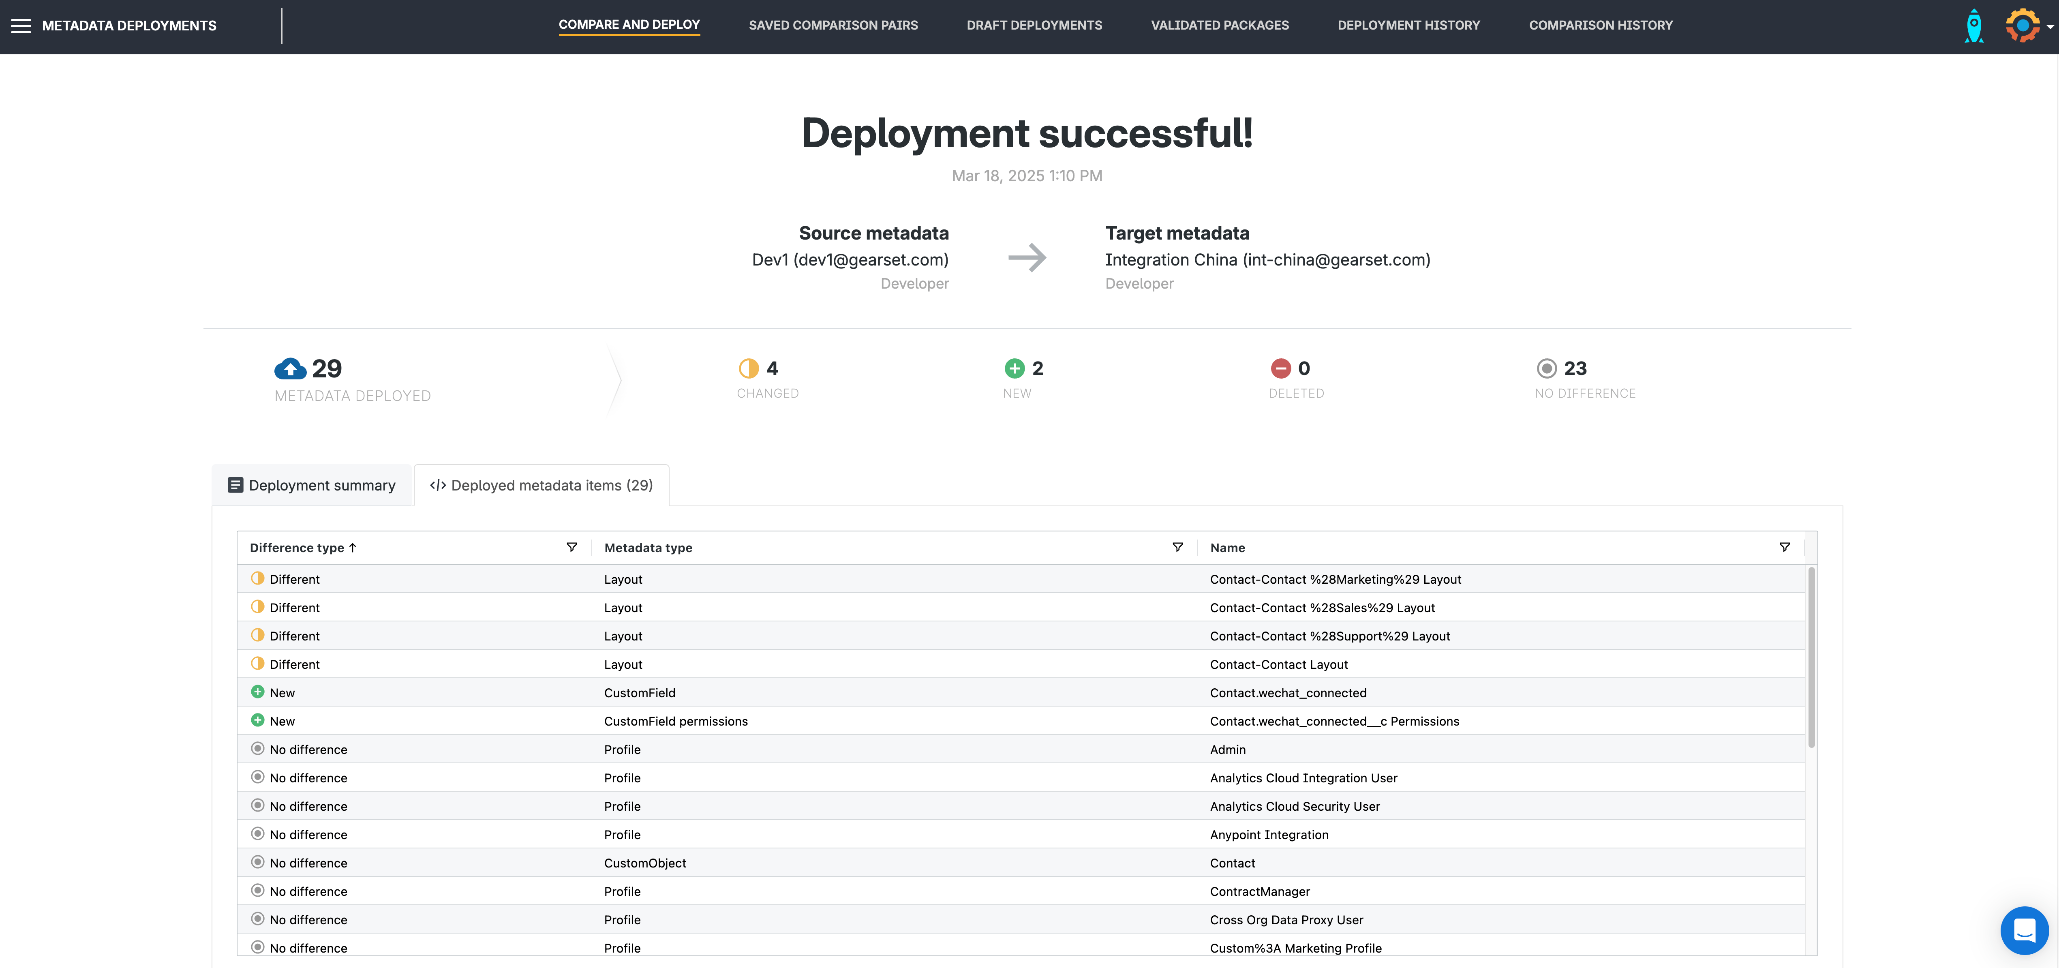Open Difference type column filter
The height and width of the screenshot is (968, 2059).
[x=571, y=548]
